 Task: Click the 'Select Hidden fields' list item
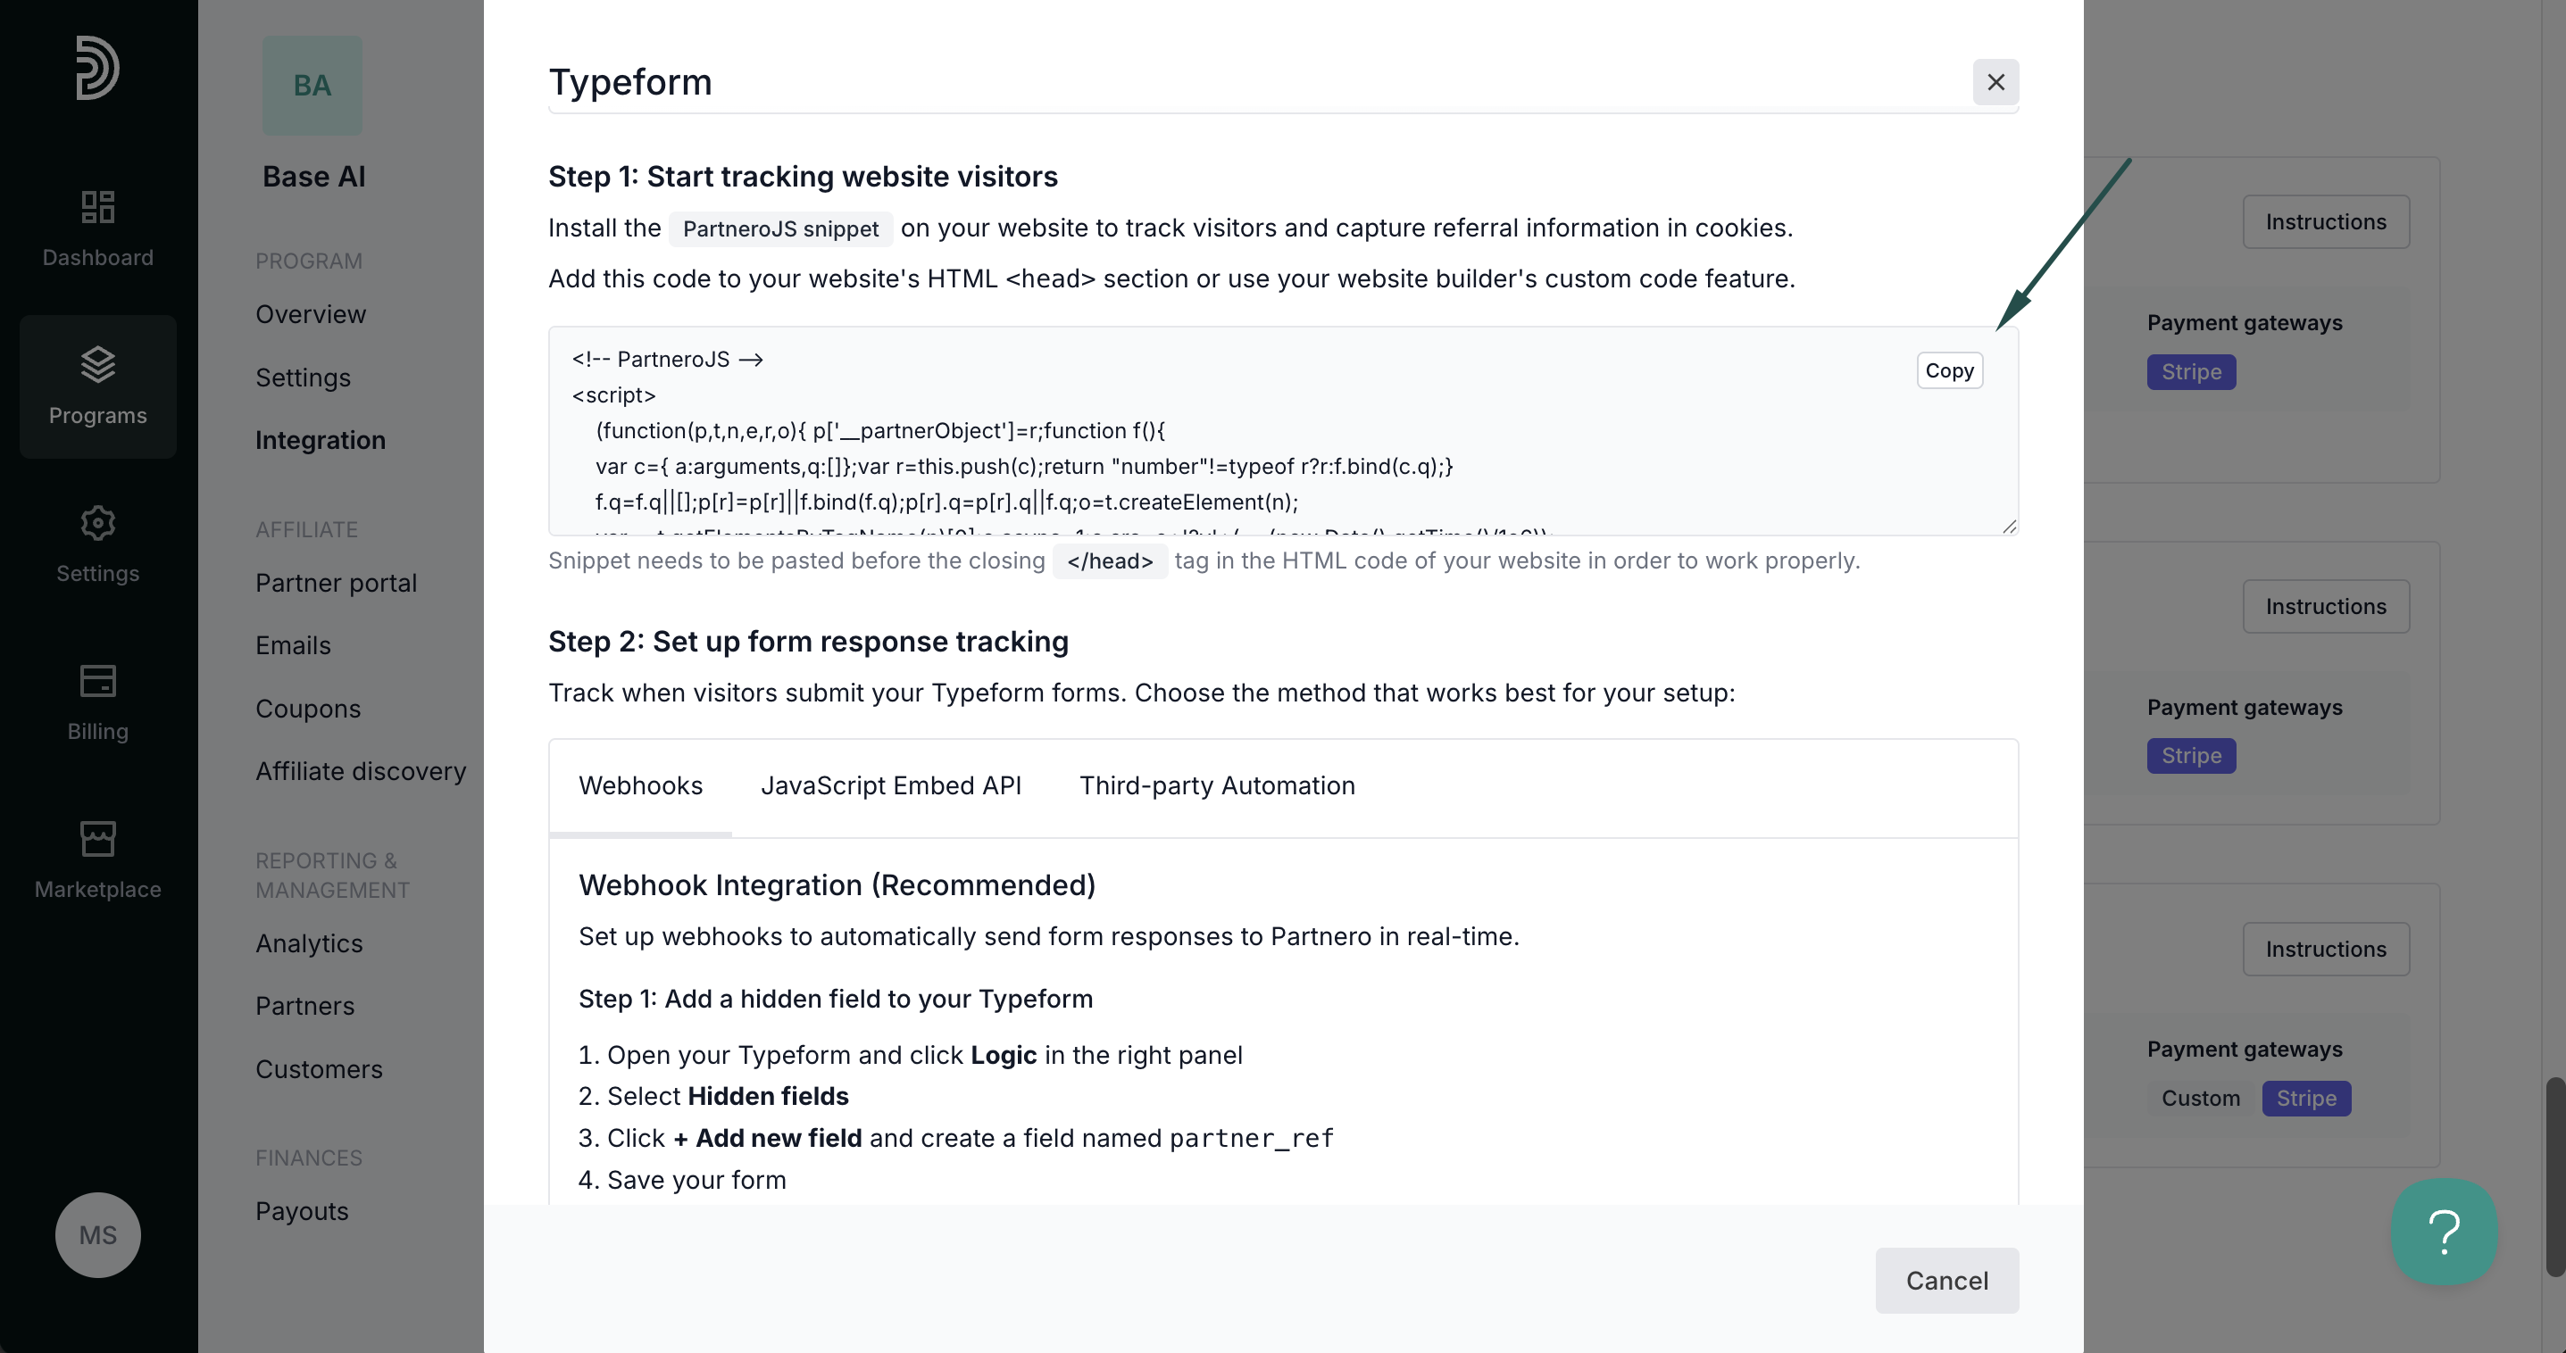click(713, 1096)
